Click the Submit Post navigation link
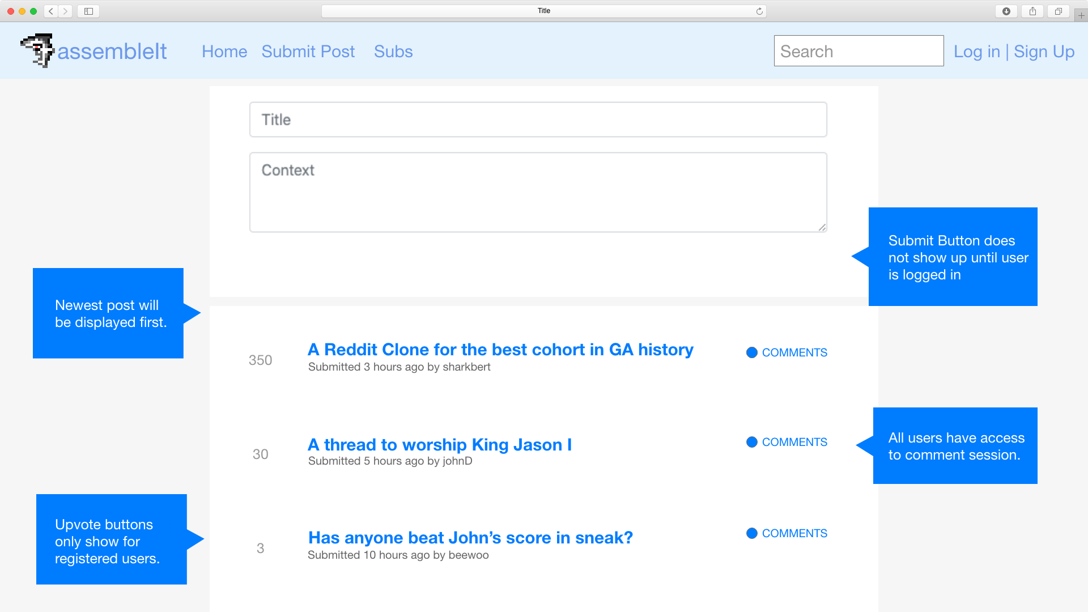This screenshot has width=1088, height=612. pos(308,51)
